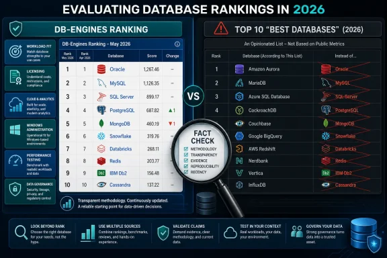Viewport: 387px width, 258px height.
Task: Click the MySQL link in ranking table
Action: tap(118, 83)
